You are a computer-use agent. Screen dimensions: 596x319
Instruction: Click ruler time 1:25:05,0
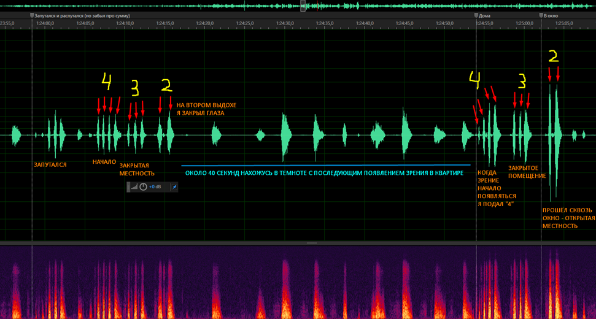565,23
